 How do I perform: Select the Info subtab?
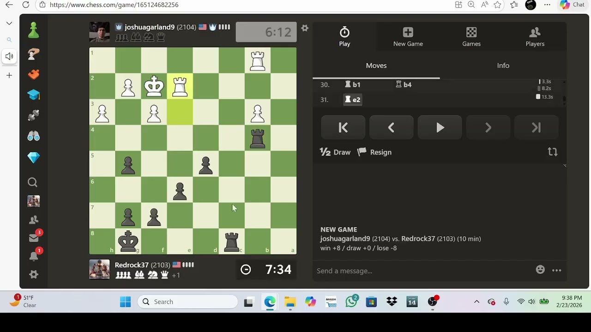coord(503,65)
